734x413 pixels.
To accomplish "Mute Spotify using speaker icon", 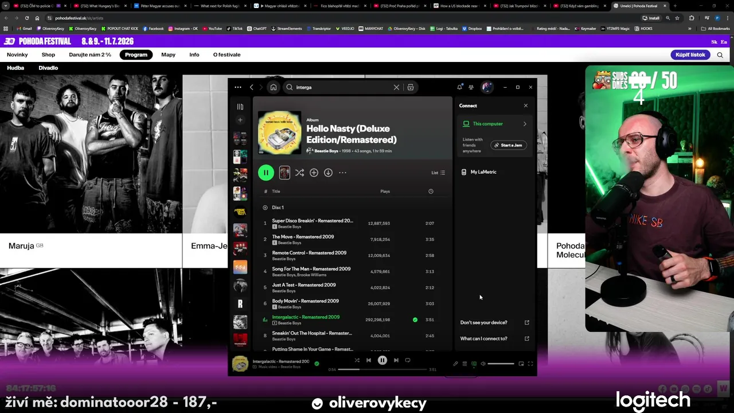I will (x=483, y=364).
